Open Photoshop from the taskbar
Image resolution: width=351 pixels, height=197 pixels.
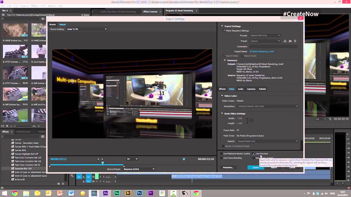[x=139, y=193]
